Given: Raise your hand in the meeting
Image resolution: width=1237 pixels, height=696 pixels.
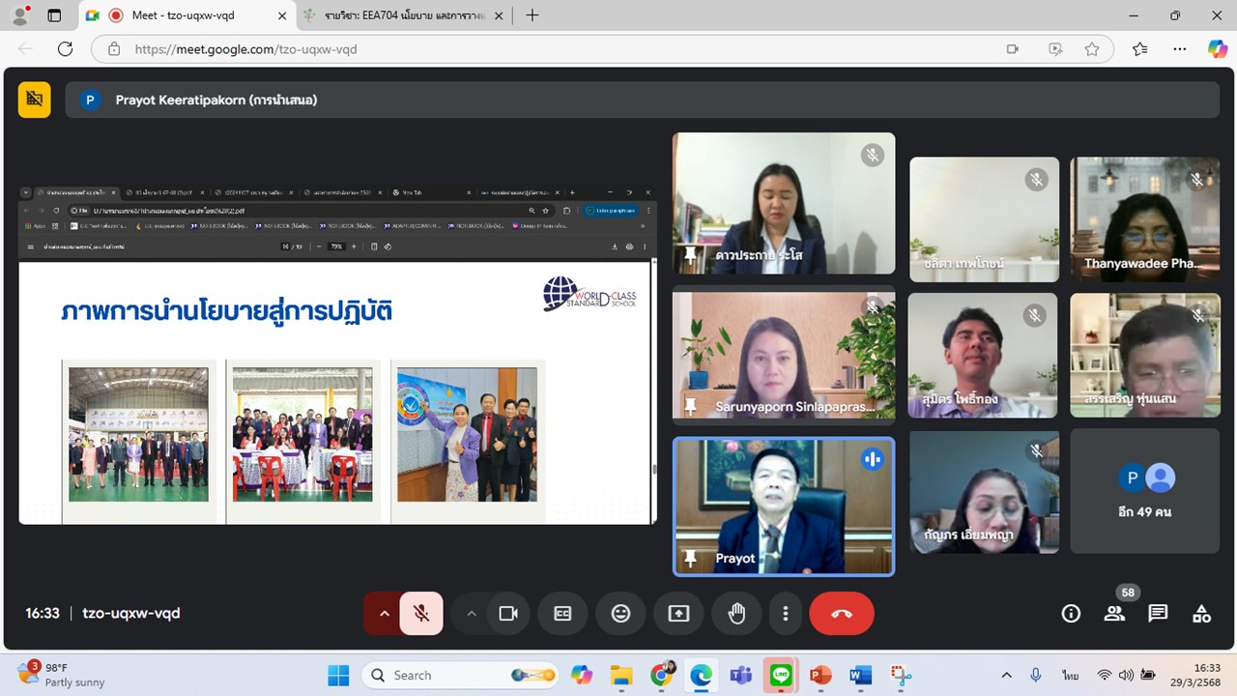Looking at the screenshot, I should [736, 613].
